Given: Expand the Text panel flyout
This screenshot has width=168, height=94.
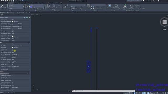Looking at the screenshot, I should point(10,11).
